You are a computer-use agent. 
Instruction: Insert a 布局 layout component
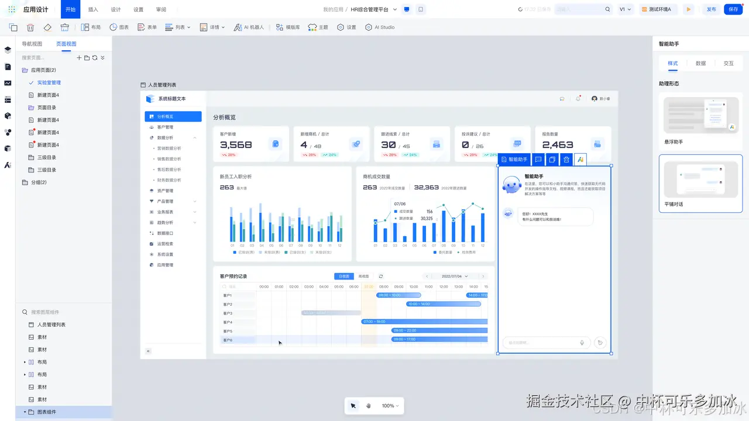point(91,27)
